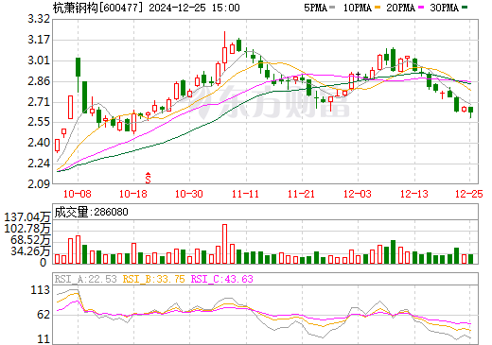Click the stock title 杭萧钢构[600477]
Viewport: 492px width, 345px height.
click(98, 8)
